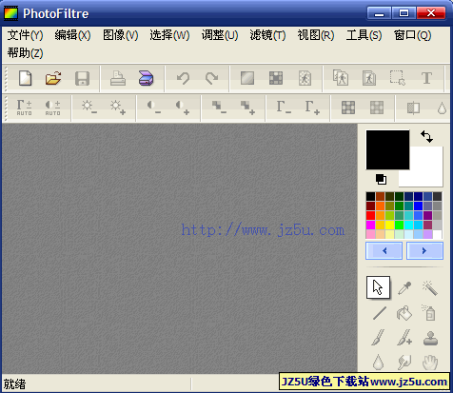This screenshot has width=453, height=393.
Task: Reset colors to default black and white
Action: click(381, 179)
